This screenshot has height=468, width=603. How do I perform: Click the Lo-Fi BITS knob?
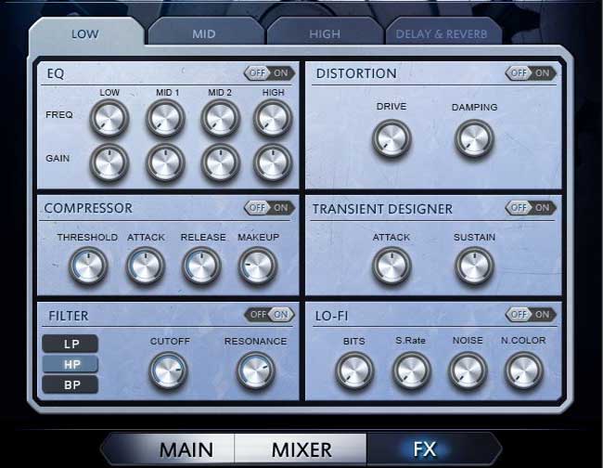[353, 370]
